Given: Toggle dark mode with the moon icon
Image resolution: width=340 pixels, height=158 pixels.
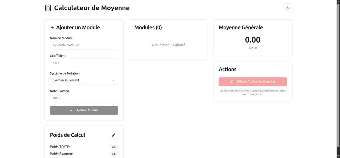Looking at the screenshot, I should coord(288,8).
